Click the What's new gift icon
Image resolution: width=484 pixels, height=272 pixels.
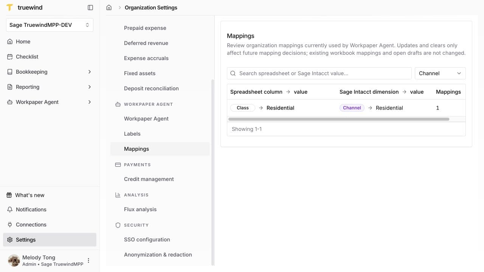pos(9,195)
